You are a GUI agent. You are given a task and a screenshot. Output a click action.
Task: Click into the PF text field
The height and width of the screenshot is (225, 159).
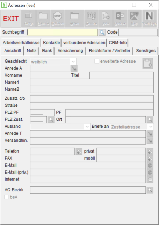click(110, 112)
